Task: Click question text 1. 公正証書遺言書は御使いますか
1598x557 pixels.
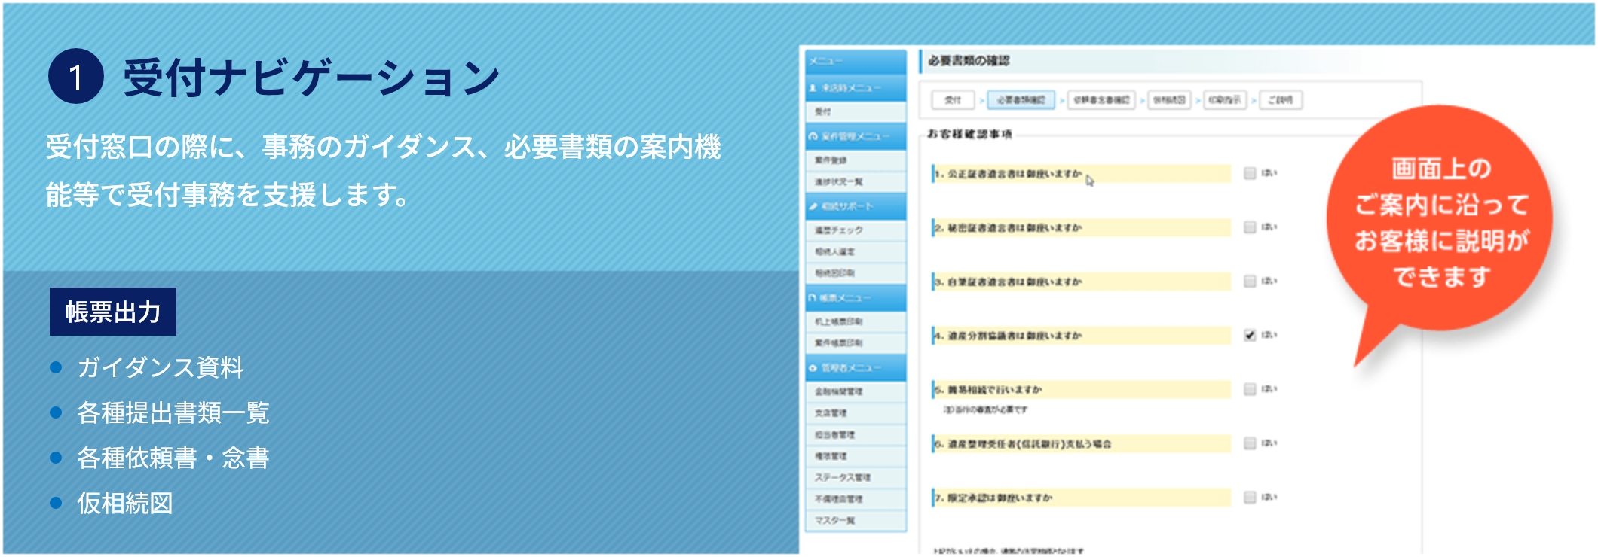Action: point(1009,174)
